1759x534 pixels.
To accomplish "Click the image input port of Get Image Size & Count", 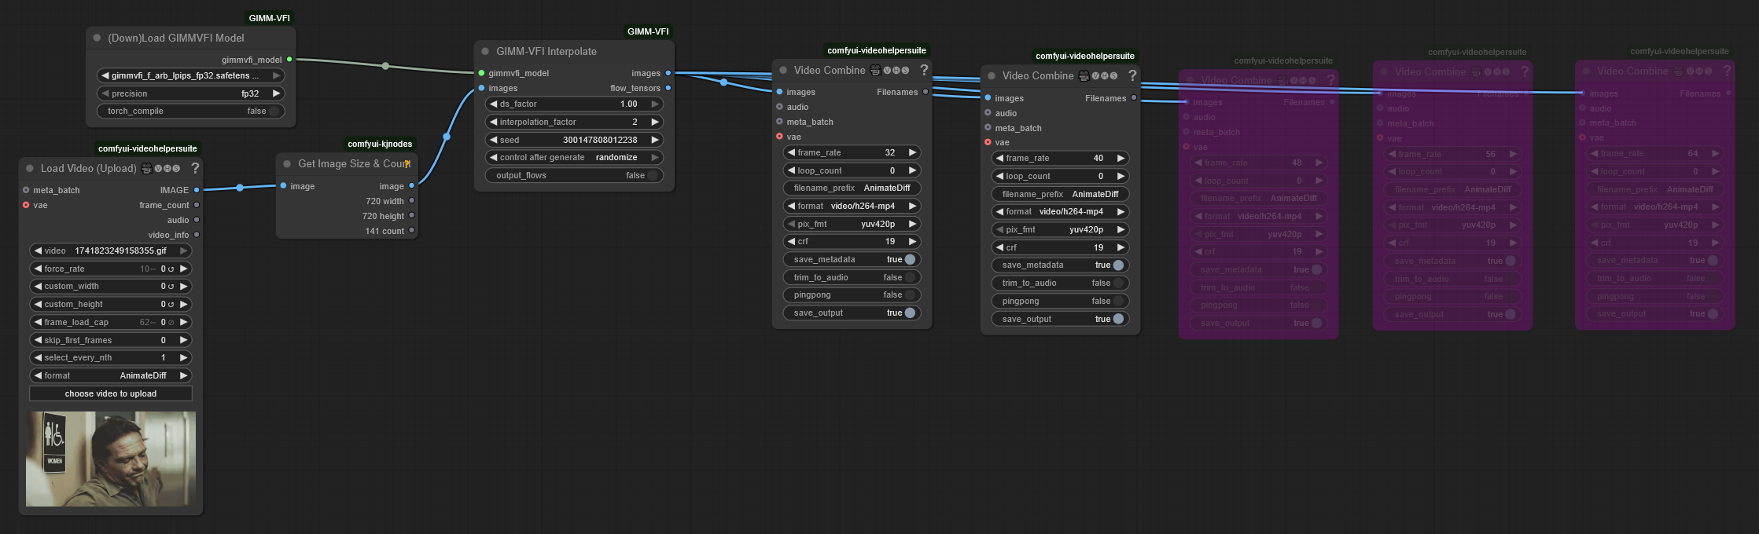I will coord(283,186).
